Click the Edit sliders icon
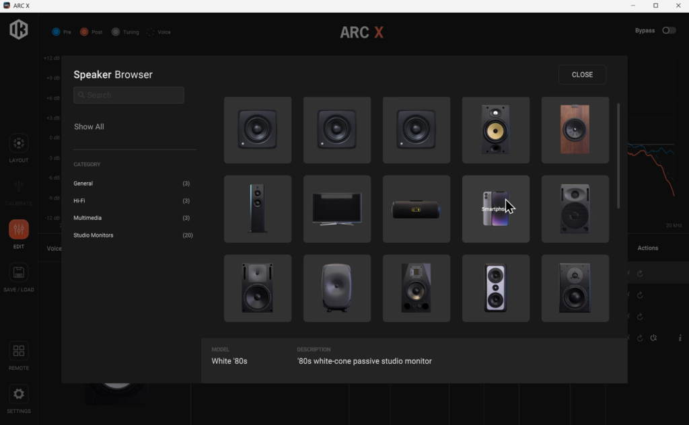This screenshot has height=425, width=689. coord(19,230)
